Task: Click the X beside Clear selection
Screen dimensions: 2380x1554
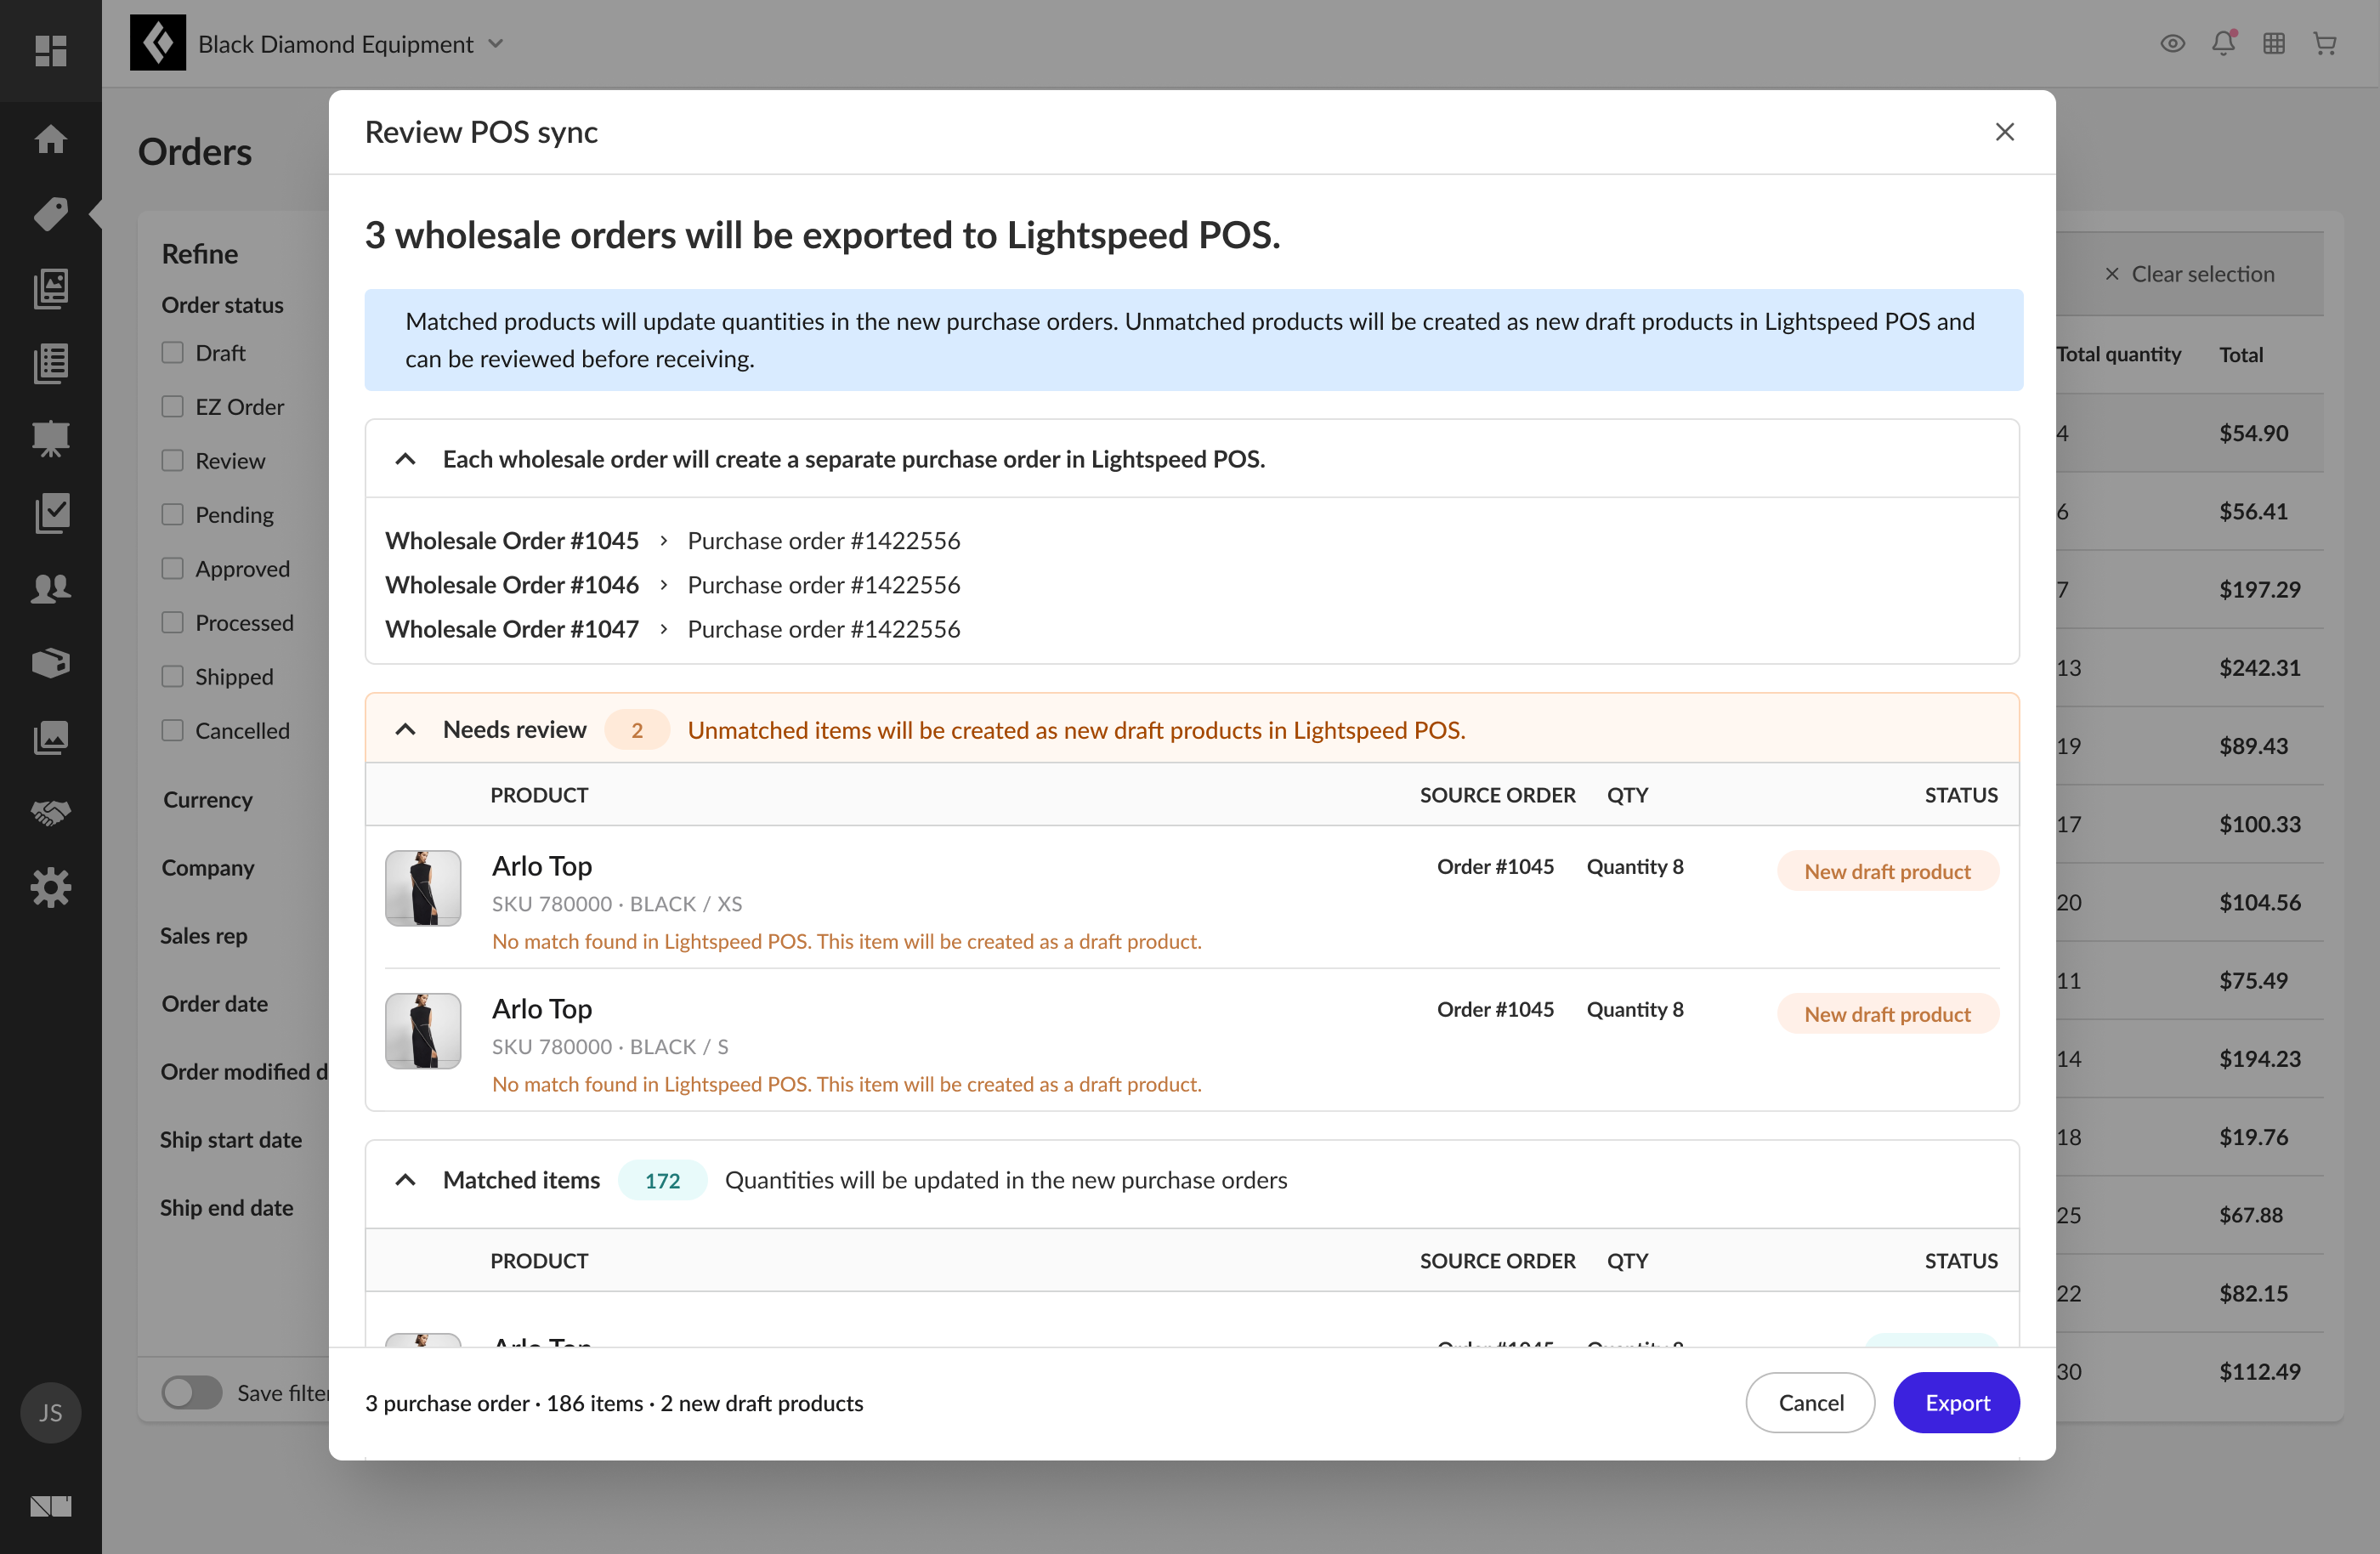Action: 2112,274
